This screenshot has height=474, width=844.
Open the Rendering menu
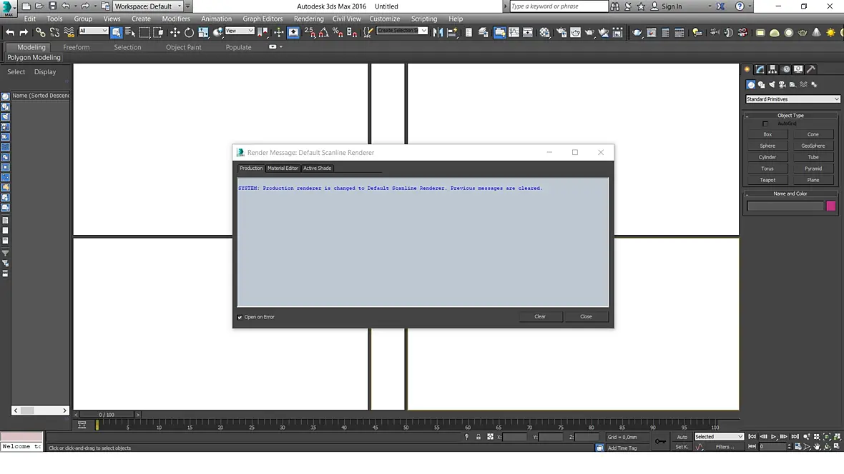[309, 19]
